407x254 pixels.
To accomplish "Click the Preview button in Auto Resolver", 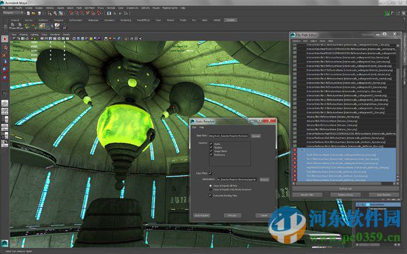I will coord(232,215).
